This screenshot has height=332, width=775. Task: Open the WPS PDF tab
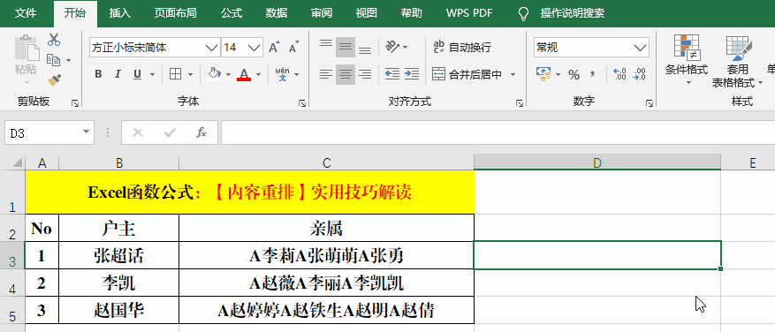(469, 13)
